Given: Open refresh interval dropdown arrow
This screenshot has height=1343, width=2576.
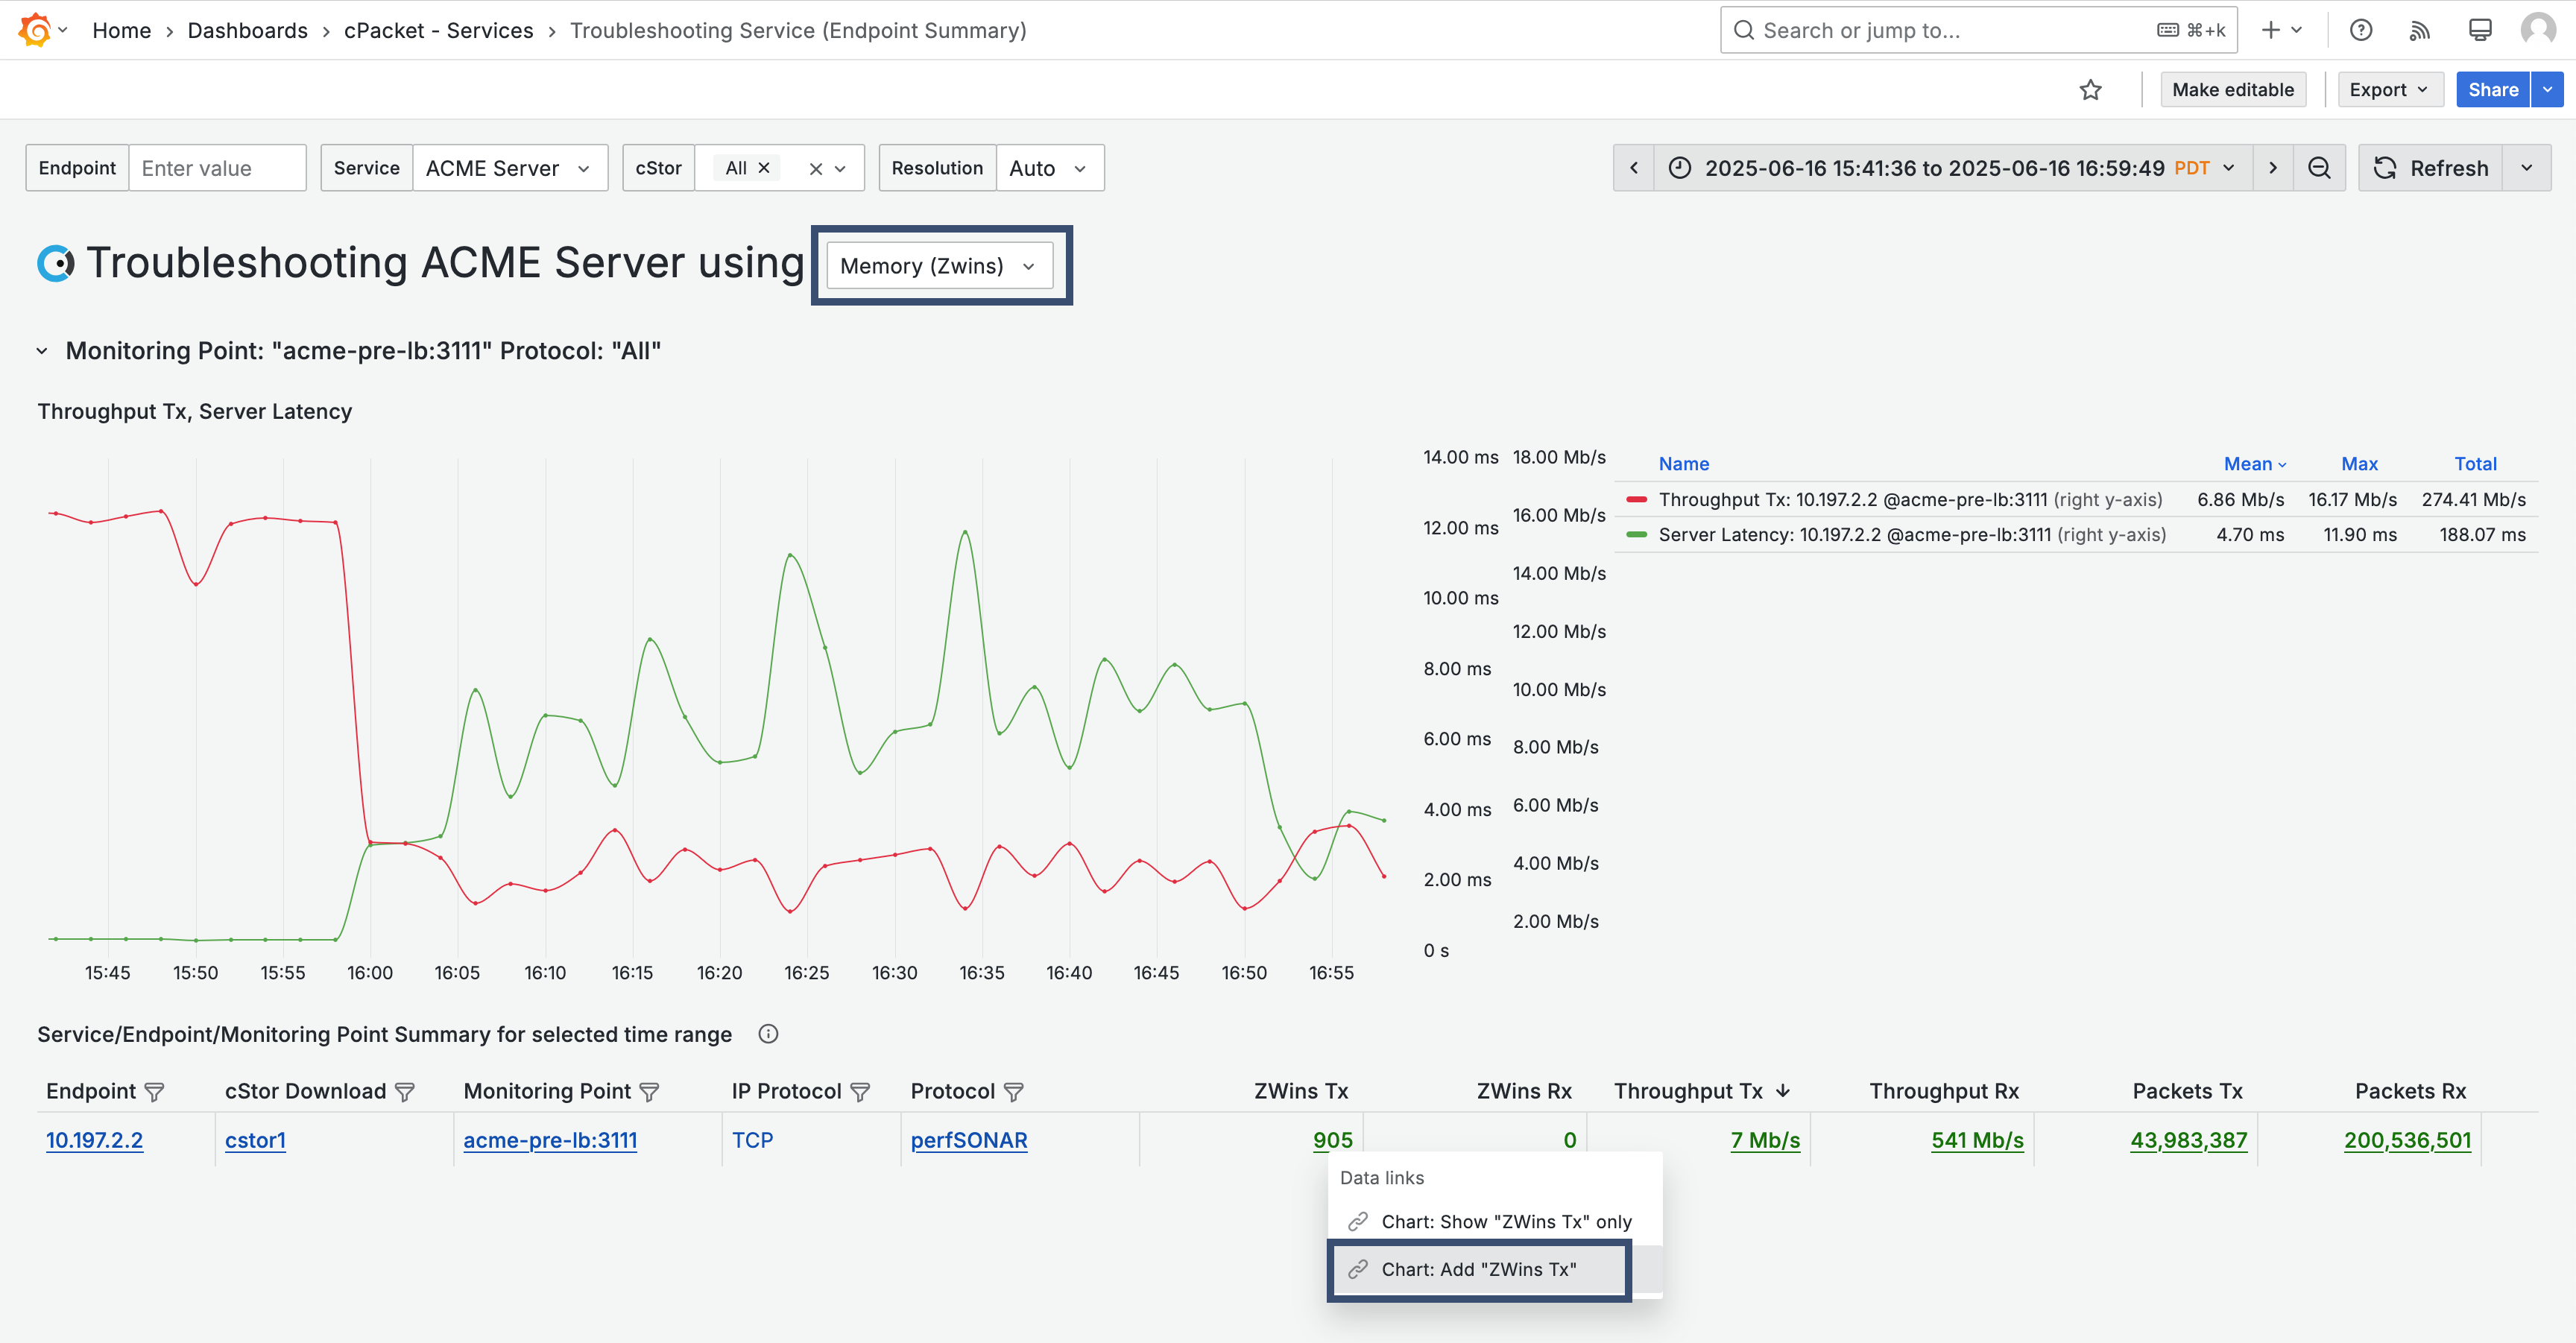Looking at the screenshot, I should click(x=2527, y=168).
